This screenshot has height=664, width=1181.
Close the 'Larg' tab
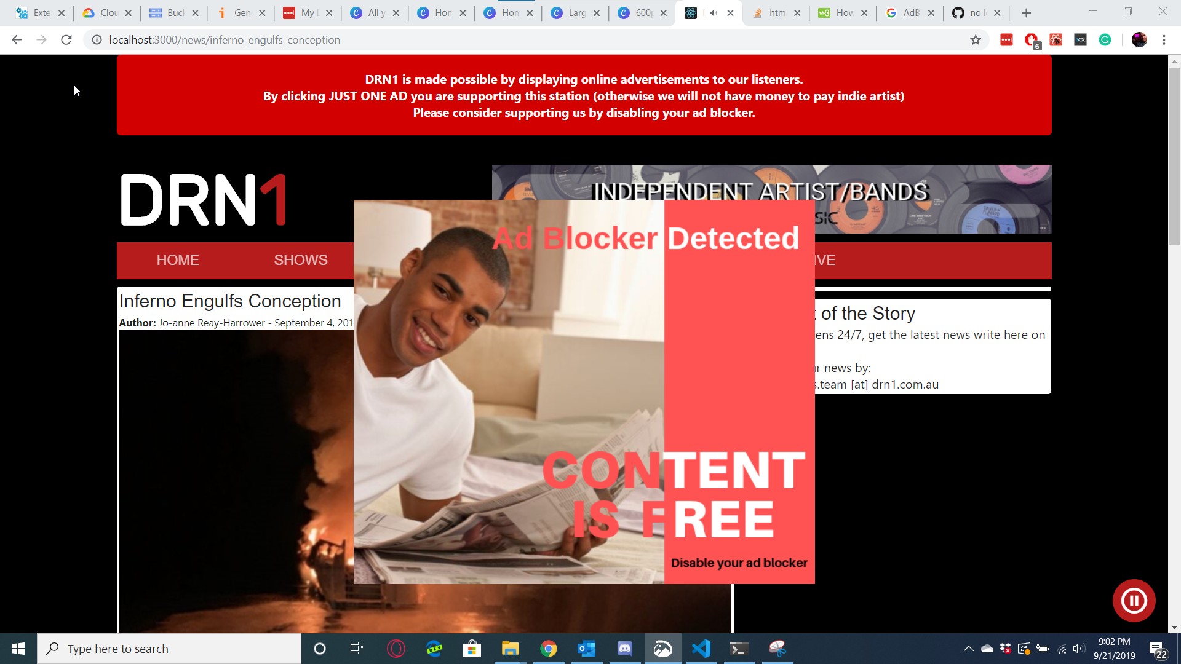(x=597, y=13)
